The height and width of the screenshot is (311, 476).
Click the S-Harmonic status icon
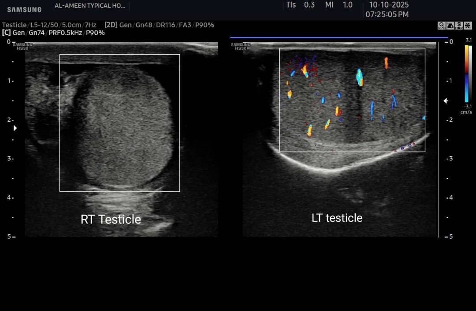(459, 26)
